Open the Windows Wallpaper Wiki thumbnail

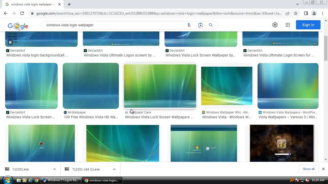(x=227, y=86)
